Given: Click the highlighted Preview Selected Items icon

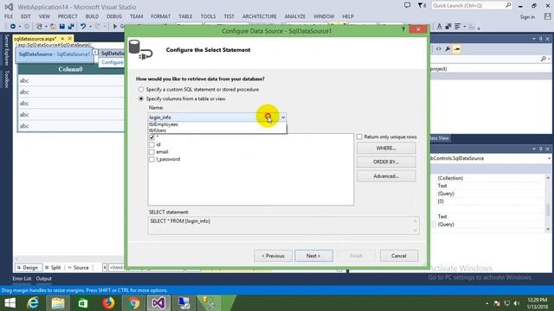Looking at the screenshot, I should pyautogui.click(x=457, y=49).
